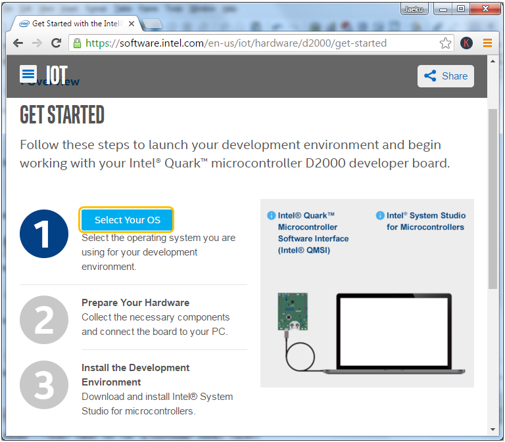
Task: Click the step 1 number circle
Action: pos(44,234)
